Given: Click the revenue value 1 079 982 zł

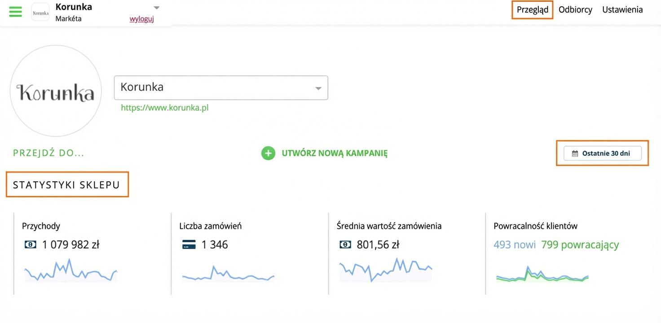Looking at the screenshot, I should tap(71, 244).
